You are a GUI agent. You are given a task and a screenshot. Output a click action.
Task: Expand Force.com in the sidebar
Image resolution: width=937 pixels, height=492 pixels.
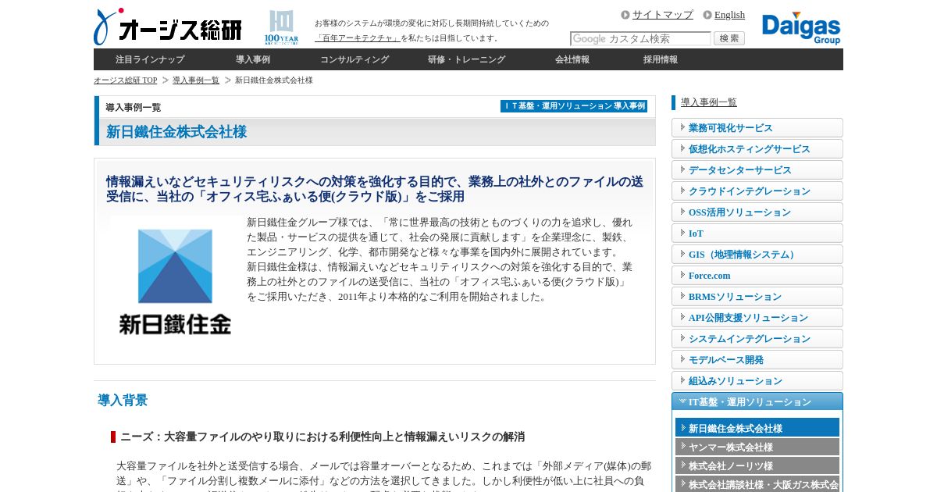[757, 276]
